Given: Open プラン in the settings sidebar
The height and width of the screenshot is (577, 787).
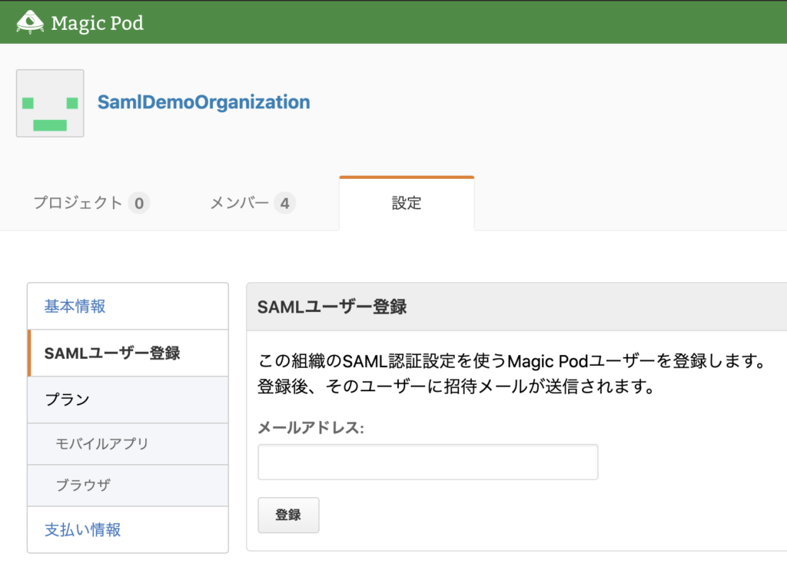Looking at the screenshot, I should pos(128,400).
